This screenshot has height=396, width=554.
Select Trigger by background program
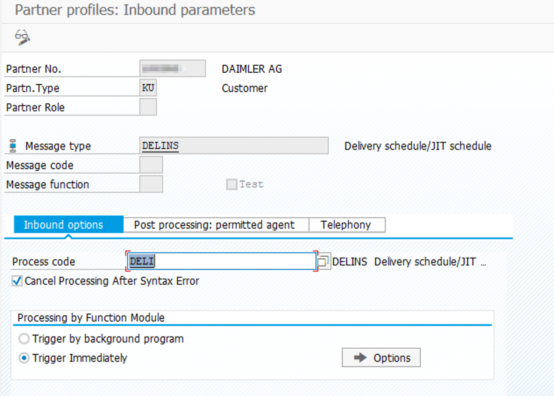coord(24,339)
